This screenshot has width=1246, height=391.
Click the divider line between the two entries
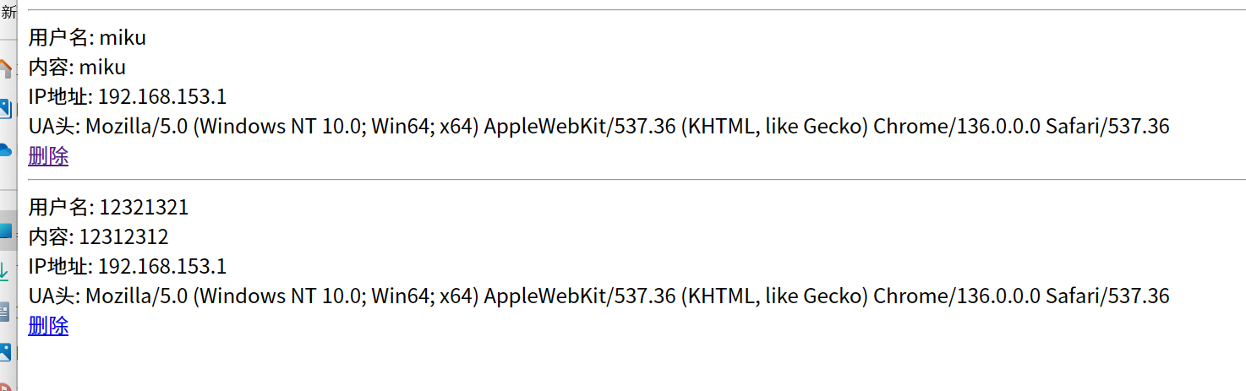tap(637, 179)
